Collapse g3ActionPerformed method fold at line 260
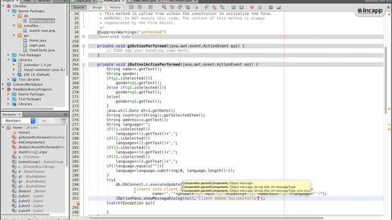The height and width of the screenshot is (220, 392). point(83,46)
